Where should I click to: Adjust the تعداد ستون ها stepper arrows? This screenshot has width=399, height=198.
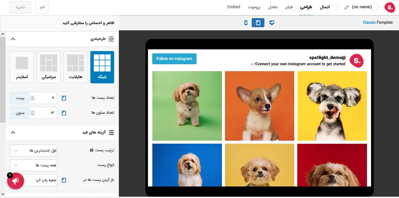point(32,113)
